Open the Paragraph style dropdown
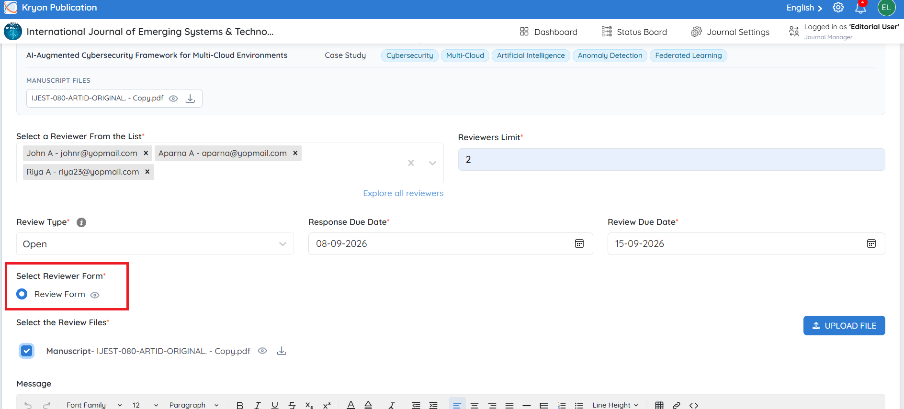 [x=194, y=405]
